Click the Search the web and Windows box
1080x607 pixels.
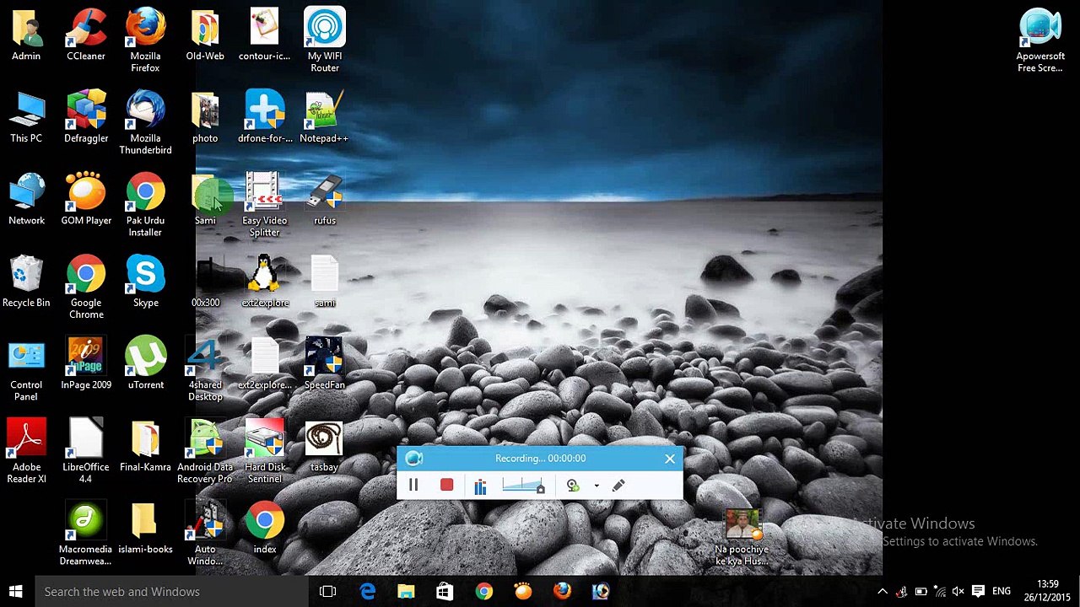click(171, 592)
